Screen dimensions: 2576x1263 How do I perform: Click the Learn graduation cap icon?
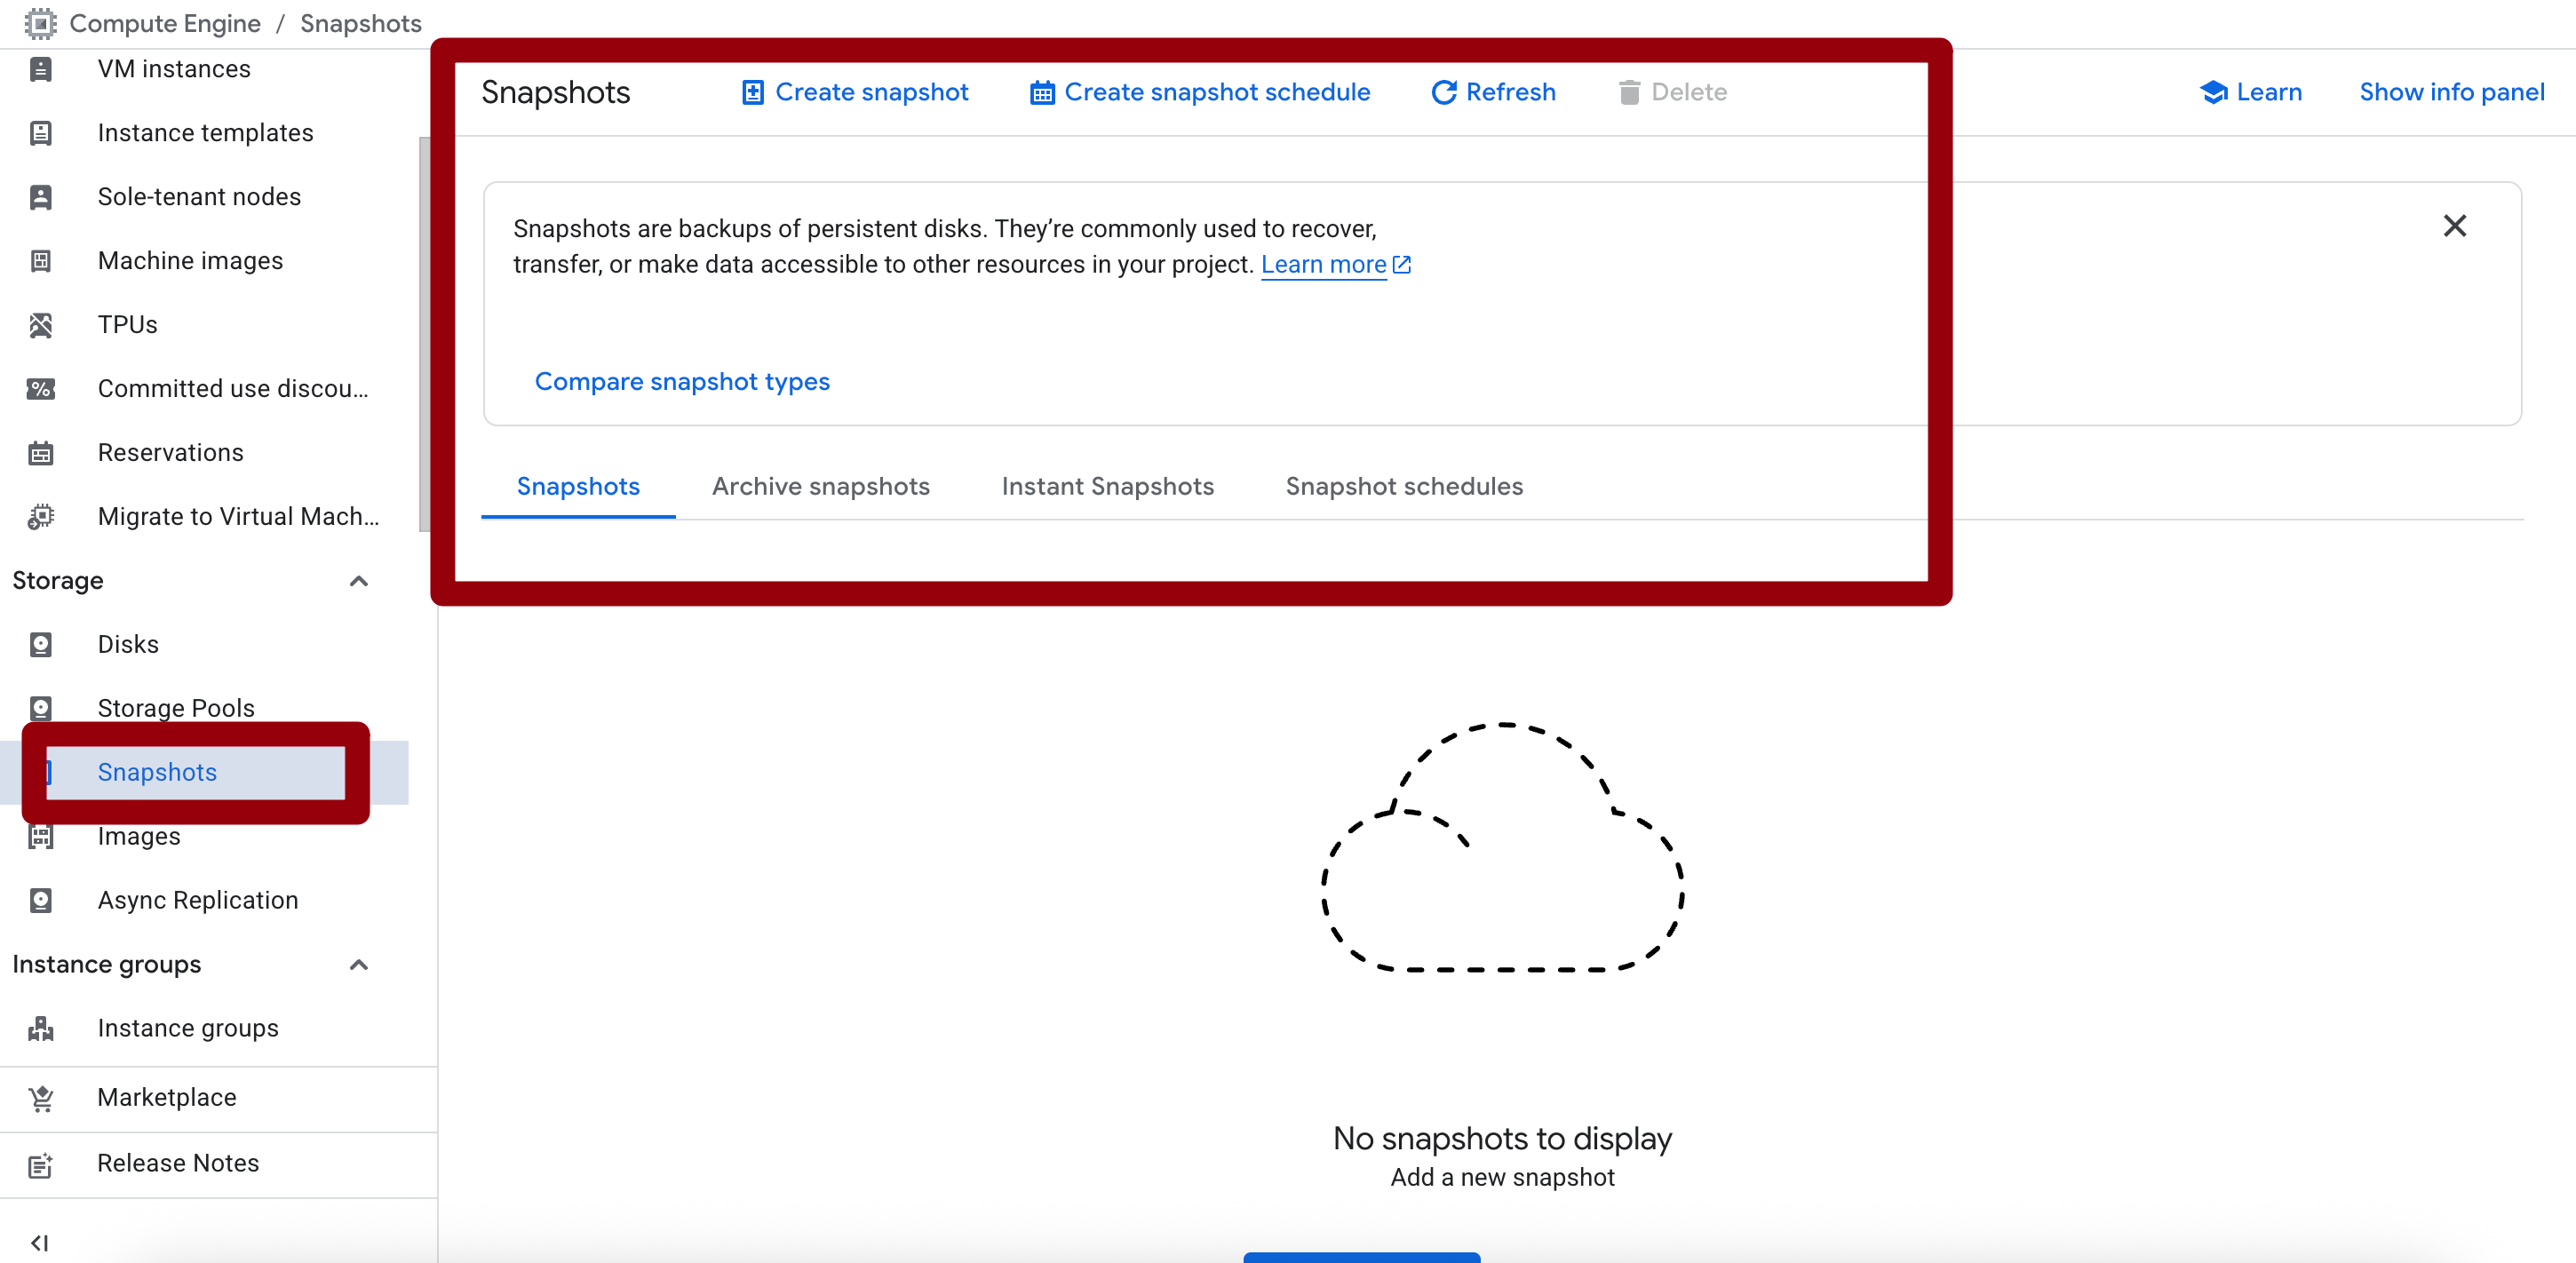click(2213, 93)
